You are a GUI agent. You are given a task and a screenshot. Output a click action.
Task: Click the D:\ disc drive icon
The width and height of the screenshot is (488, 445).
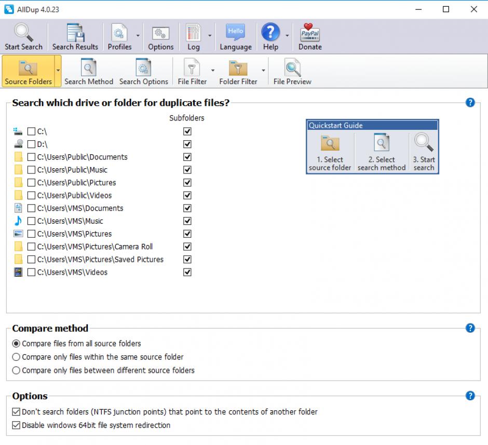[x=18, y=144]
